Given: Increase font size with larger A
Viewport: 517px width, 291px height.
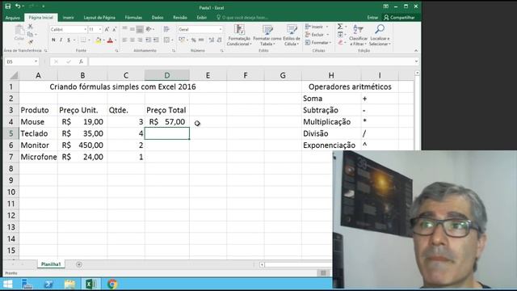Looking at the screenshot, I should pos(107,29).
